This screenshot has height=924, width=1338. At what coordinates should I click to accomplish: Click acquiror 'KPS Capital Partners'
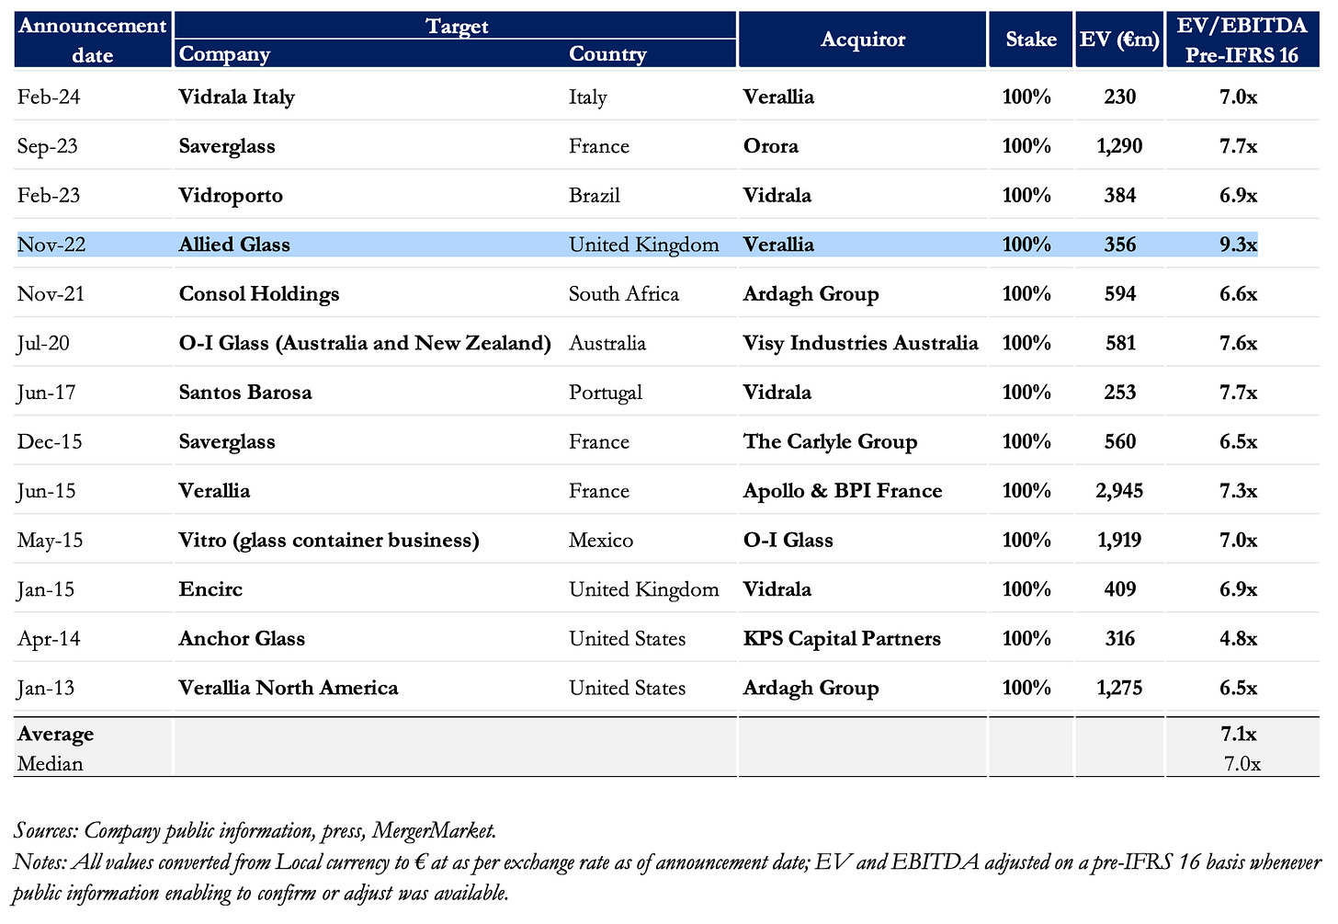tap(842, 639)
